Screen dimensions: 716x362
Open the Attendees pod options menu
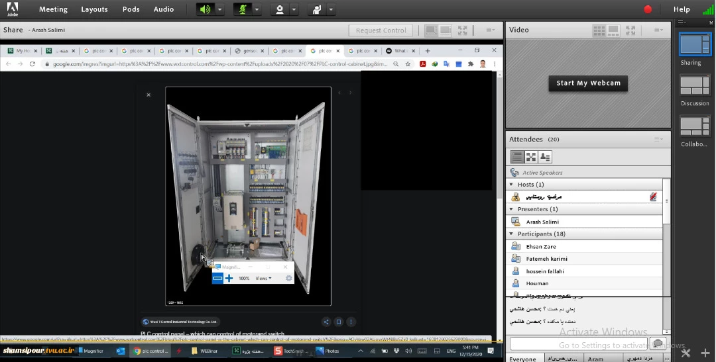point(658,139)
